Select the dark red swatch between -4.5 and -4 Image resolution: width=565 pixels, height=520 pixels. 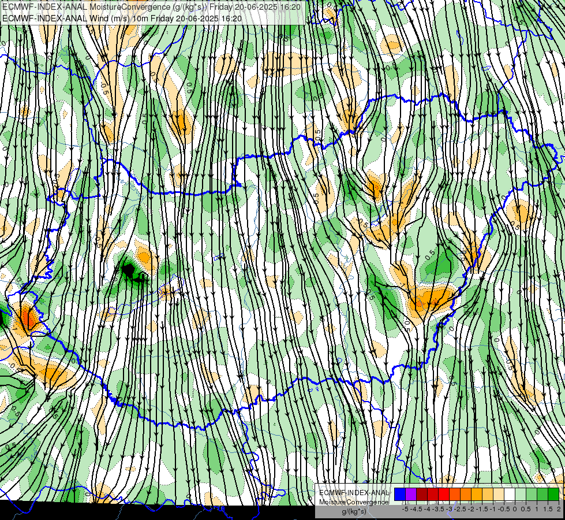[x=422, y=495]
